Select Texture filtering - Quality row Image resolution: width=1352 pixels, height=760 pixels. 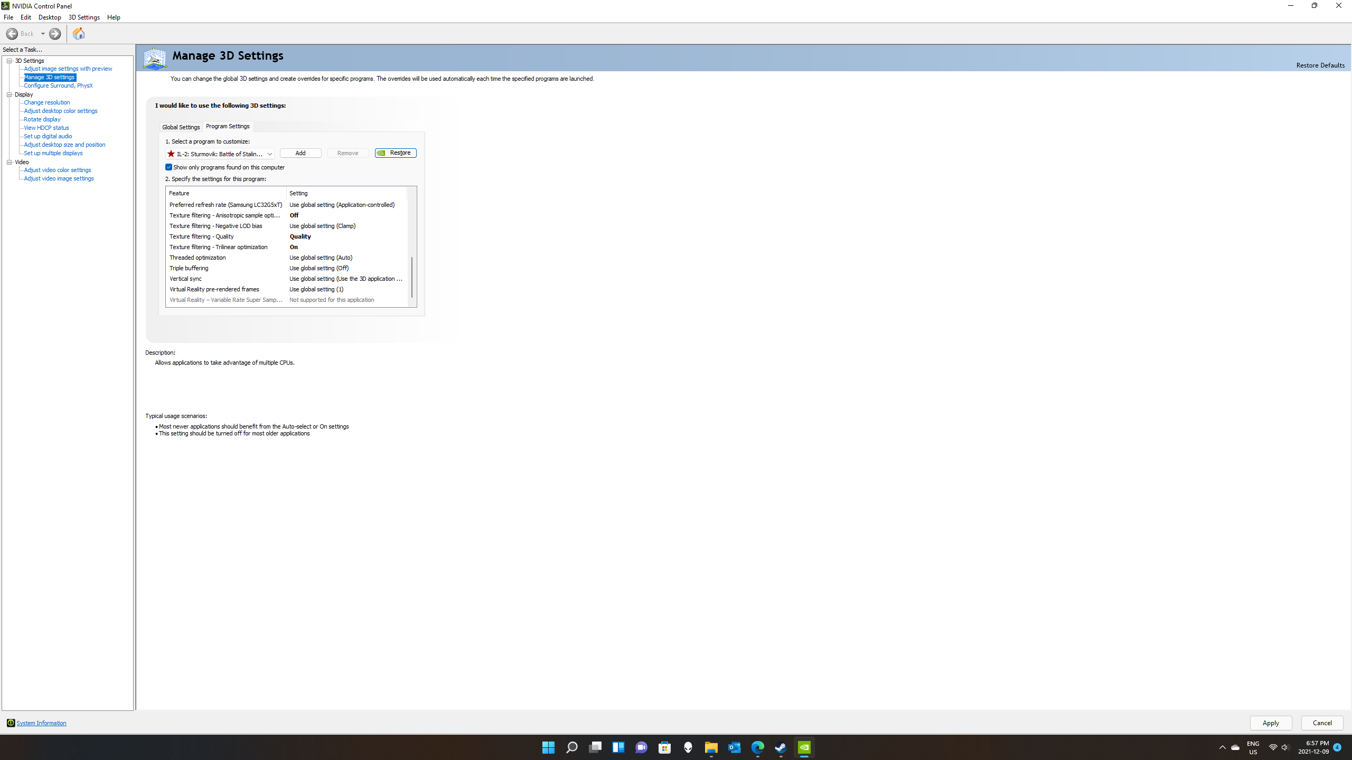tap(287, 236)
